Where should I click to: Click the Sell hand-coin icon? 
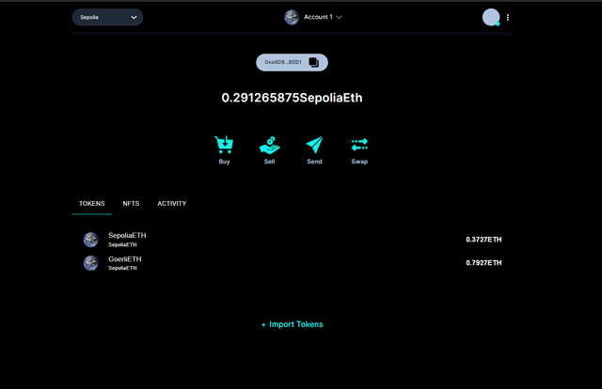click(x=269, y=145)
